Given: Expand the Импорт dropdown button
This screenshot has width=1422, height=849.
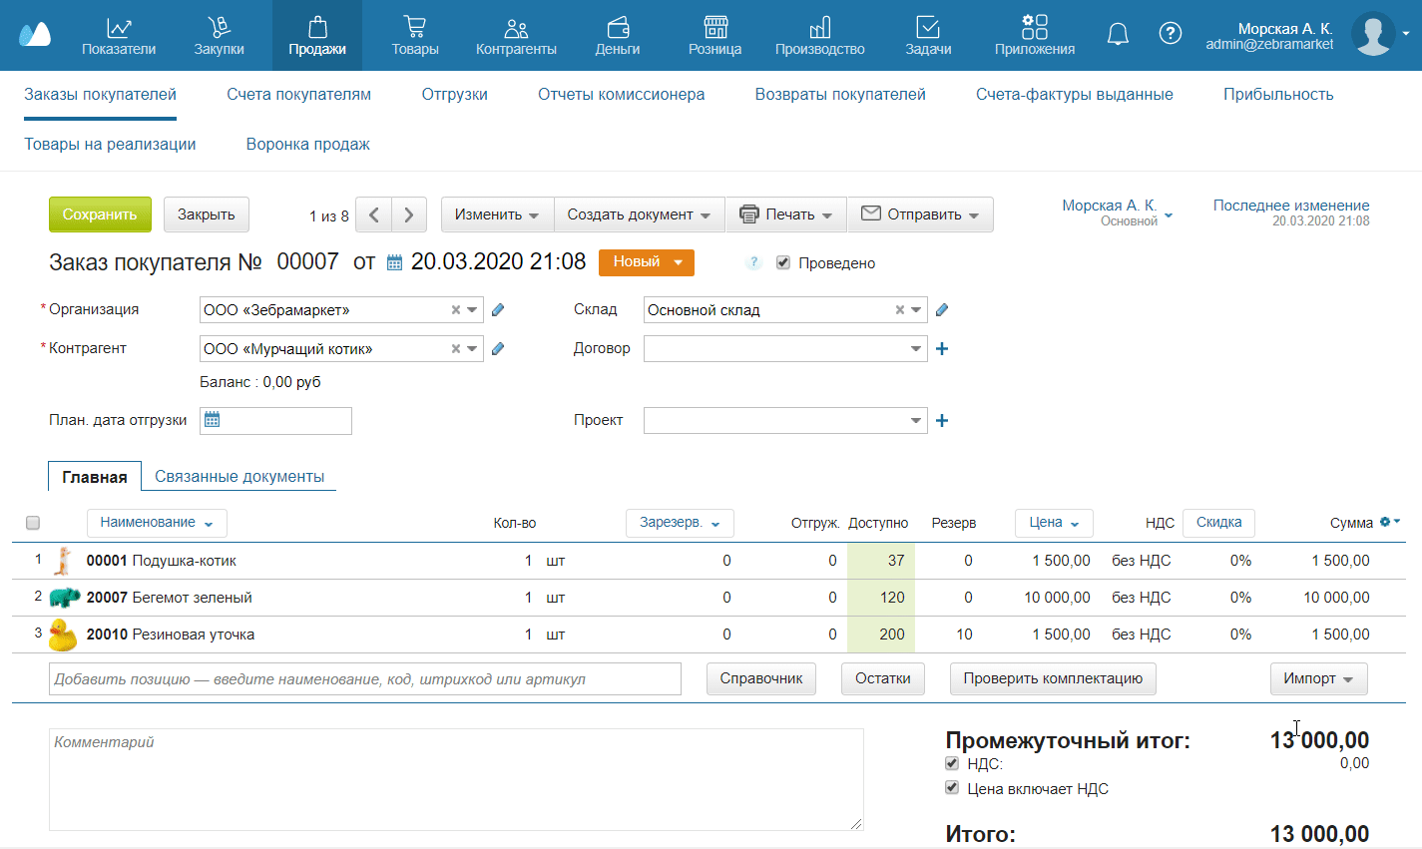Looking at the screenshot, I should [x=1317, y=678].
